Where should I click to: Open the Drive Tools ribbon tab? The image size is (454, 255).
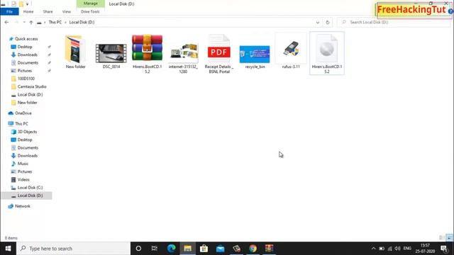point(90,11)
